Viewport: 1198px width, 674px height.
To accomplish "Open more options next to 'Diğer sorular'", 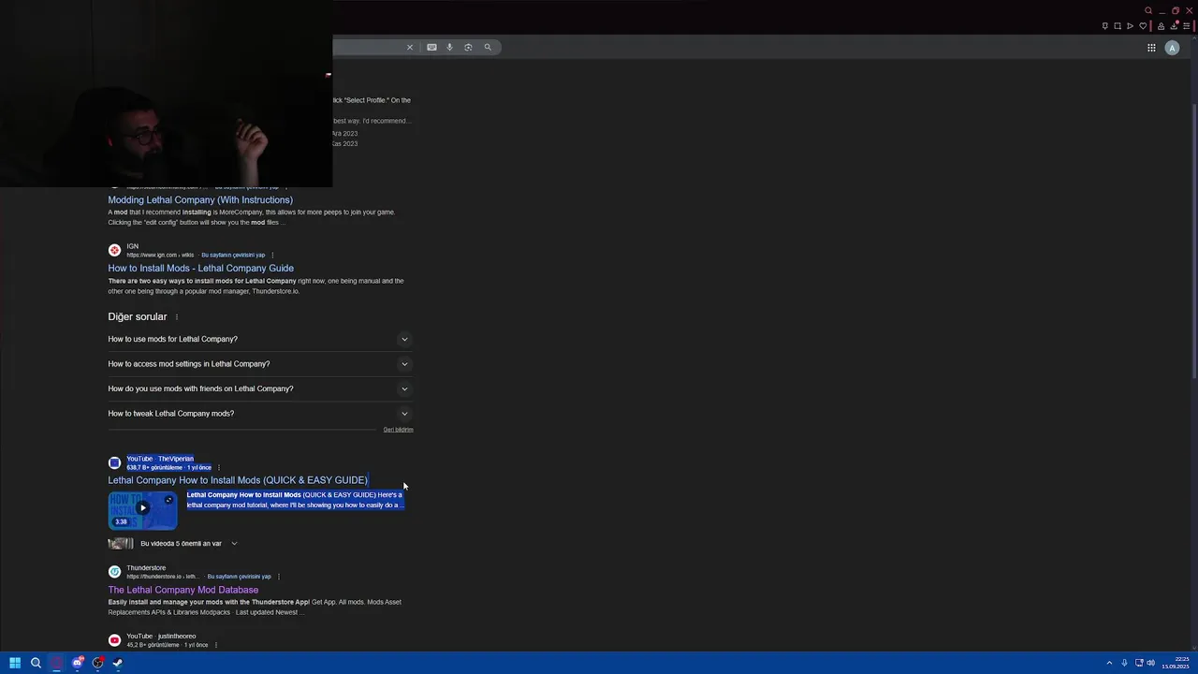I will [176, 317].
